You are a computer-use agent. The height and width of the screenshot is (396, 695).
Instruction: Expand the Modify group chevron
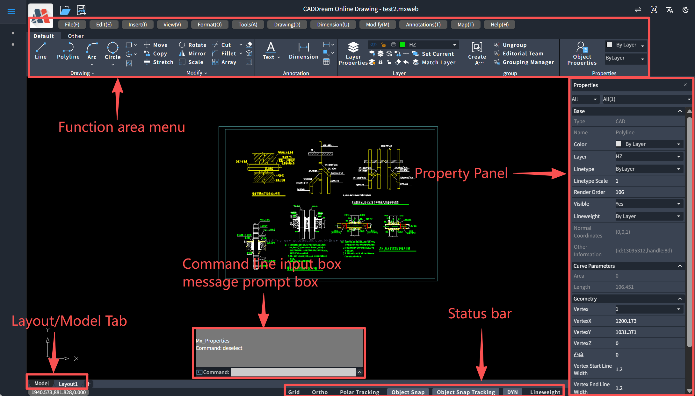pyautogui.click(x=206, y=73)
